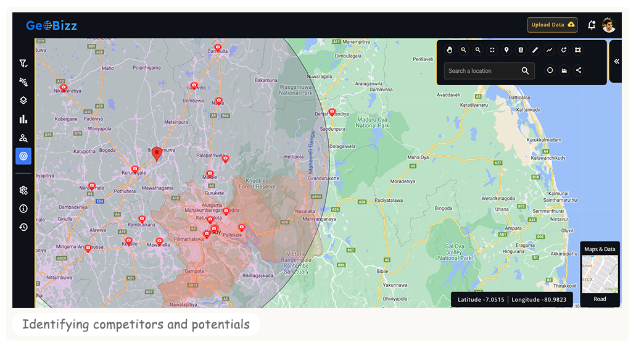Click the Mahiyanganaya map label
The image size is (636, 350).
click(x=319, y=219)
